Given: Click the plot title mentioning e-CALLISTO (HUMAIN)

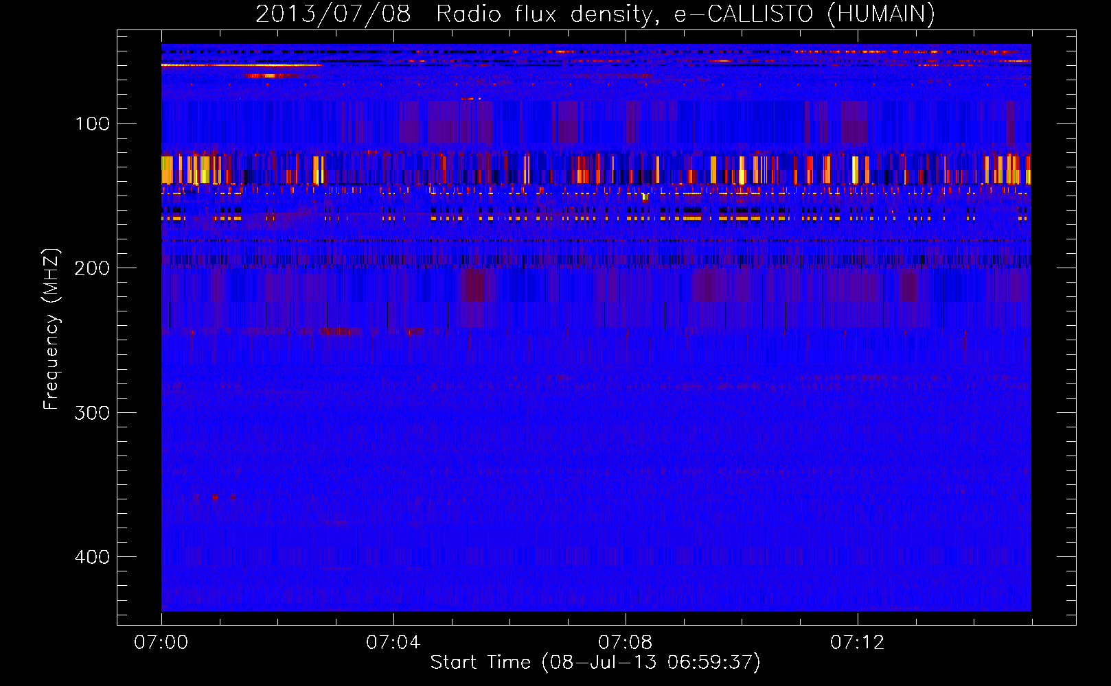Looking at the screenshot, I should pos(595,14).
